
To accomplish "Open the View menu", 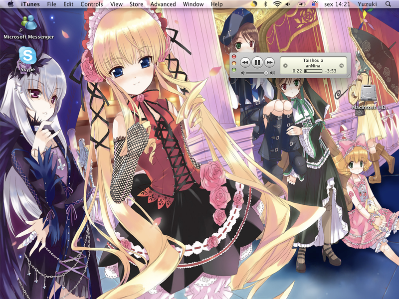I will pyautogui.click(x=116, y=4).
